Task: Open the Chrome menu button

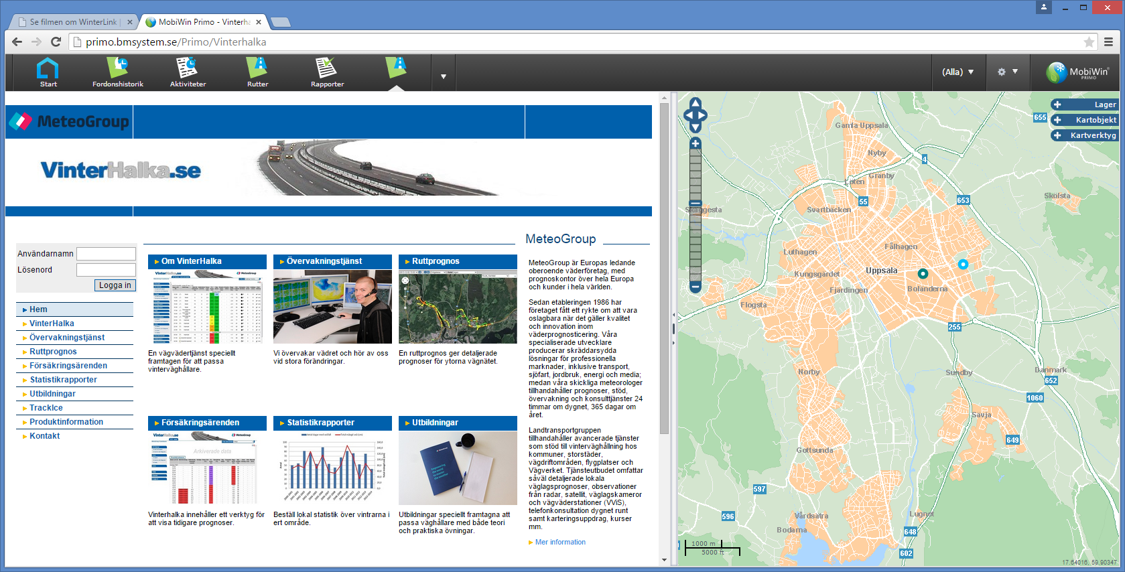Action: pos(1109,42)
